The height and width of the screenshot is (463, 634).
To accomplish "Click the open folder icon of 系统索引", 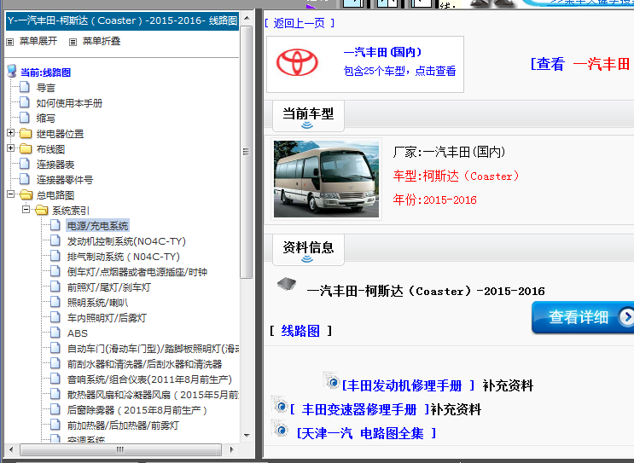I will pos(42,210).
